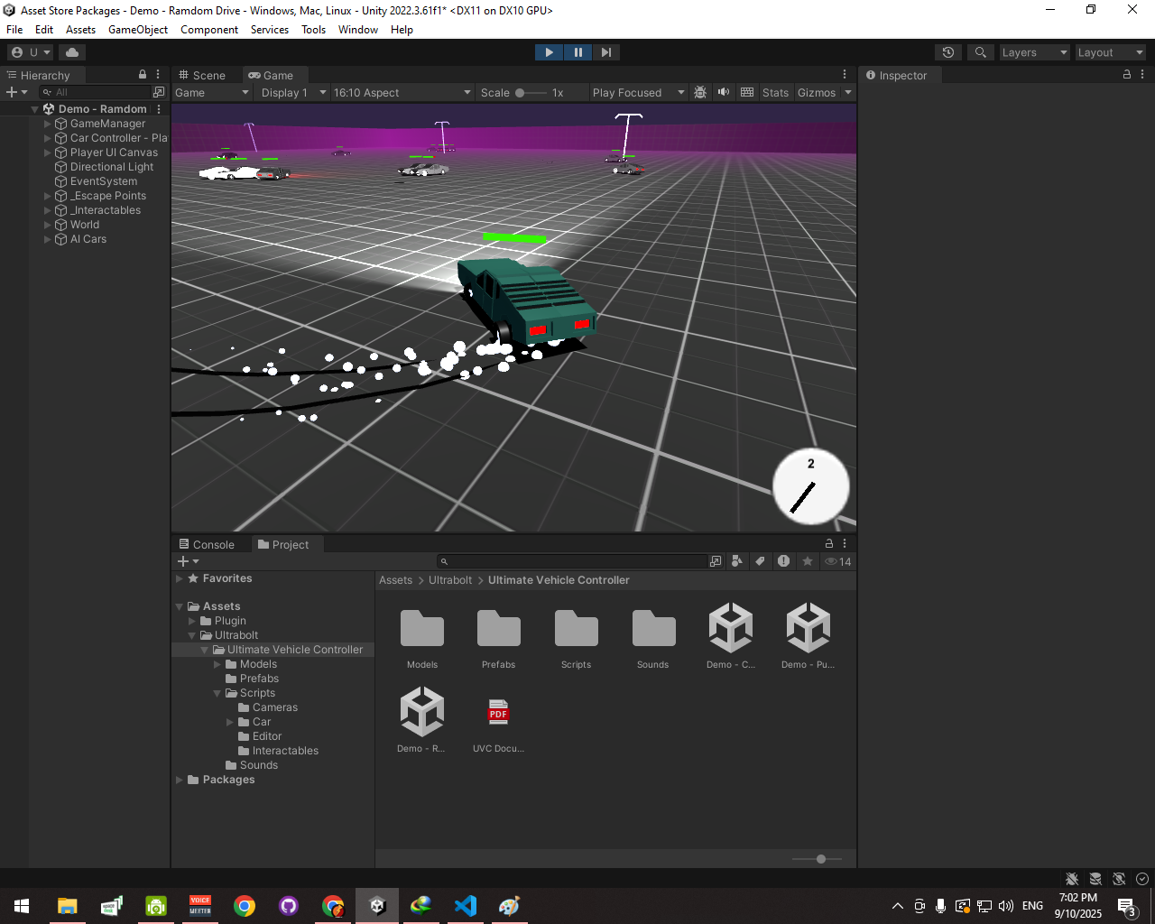Open the Visual Studio Code taskbar icon

click(466, 906)
